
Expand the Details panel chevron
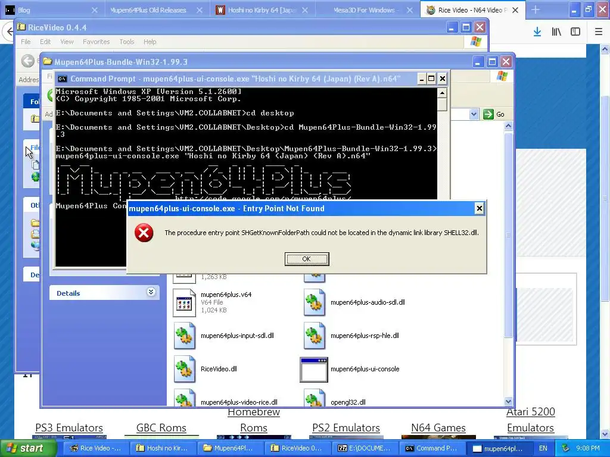(151, 292)
